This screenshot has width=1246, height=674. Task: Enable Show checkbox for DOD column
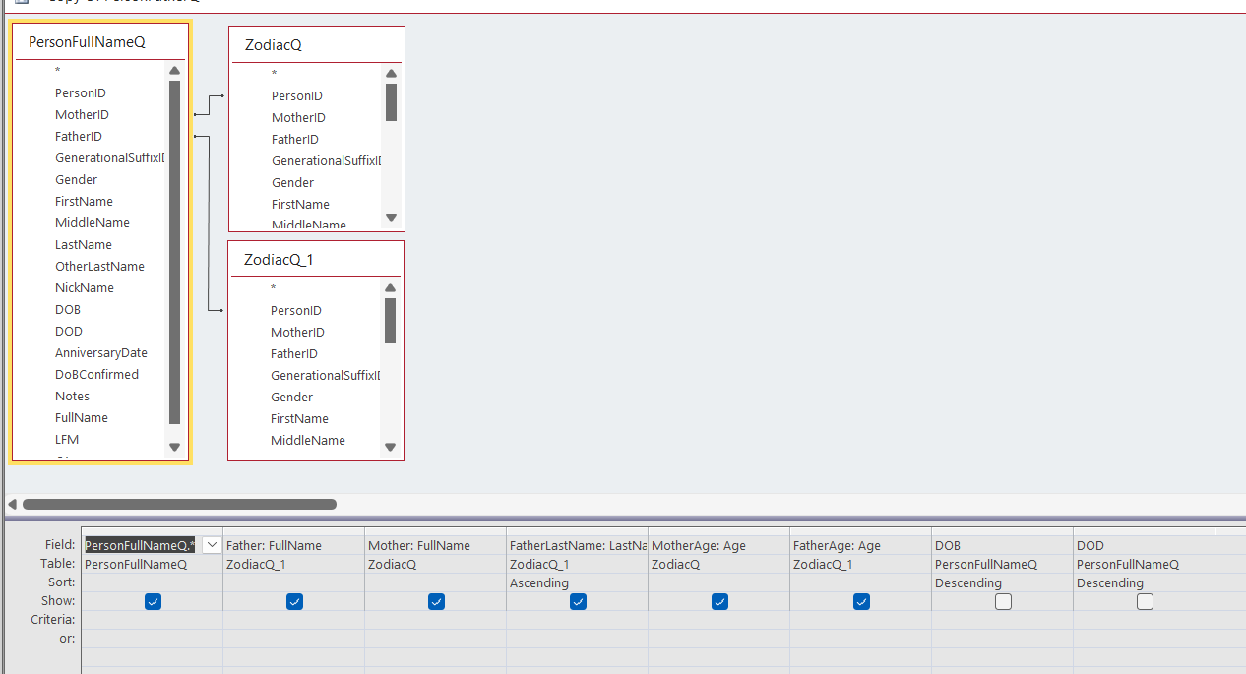click(x=1145, y=602)
